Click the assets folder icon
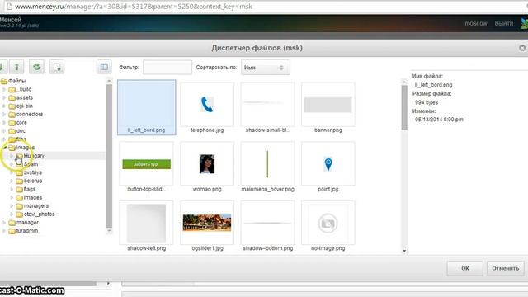Viewport: 528px width, 297px height. click(x=12, y=97)
